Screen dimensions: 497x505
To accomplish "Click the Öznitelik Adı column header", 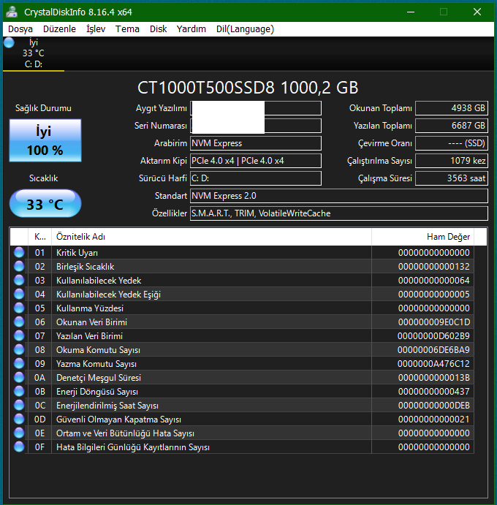I will pos(210,237).
